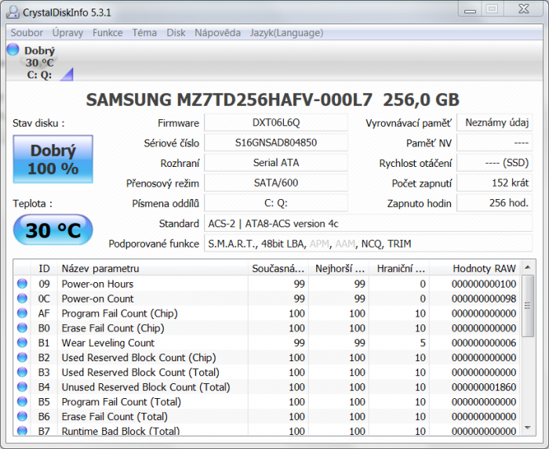
Task: Click status orb for Unused Reserved Block Count
Action: (23, 387)
